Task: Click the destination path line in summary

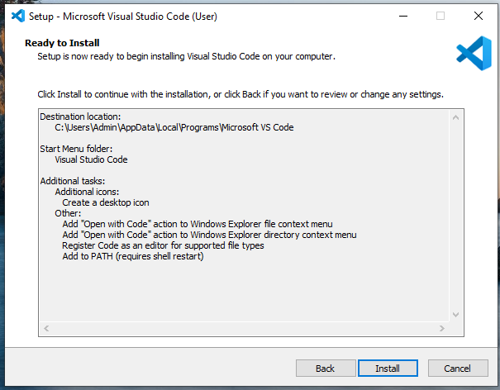Action: click(x=174, y=127)
